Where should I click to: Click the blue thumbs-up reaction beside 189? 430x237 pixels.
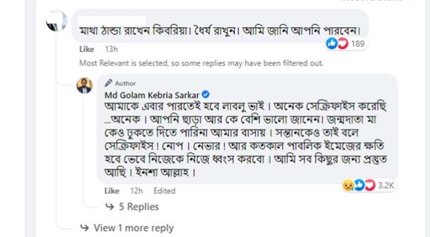tap(331, 44)
